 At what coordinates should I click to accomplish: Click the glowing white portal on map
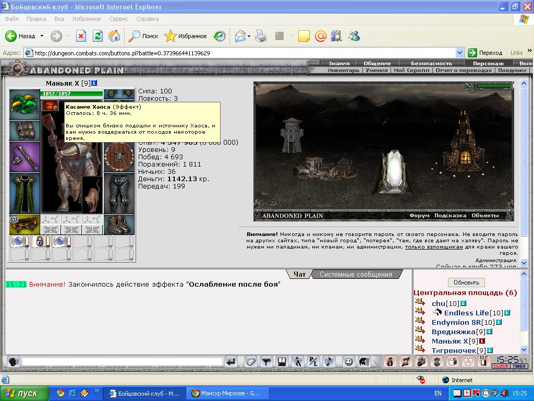[393, 171]
